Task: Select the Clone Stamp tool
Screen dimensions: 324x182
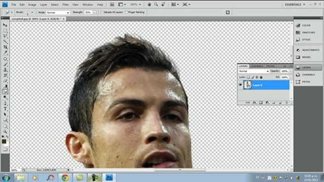Action: point(5,70)
